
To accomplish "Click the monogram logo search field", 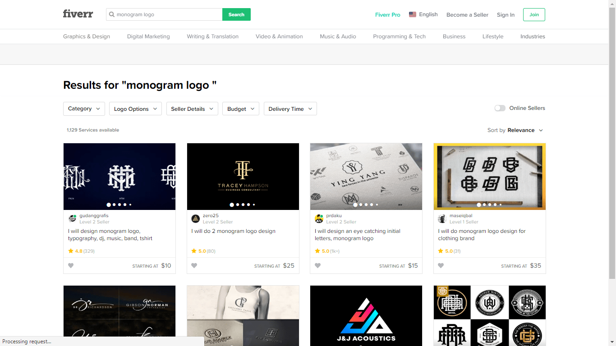I will 164,14.
